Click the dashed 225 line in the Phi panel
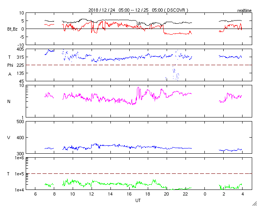 (x=139, y=65)
